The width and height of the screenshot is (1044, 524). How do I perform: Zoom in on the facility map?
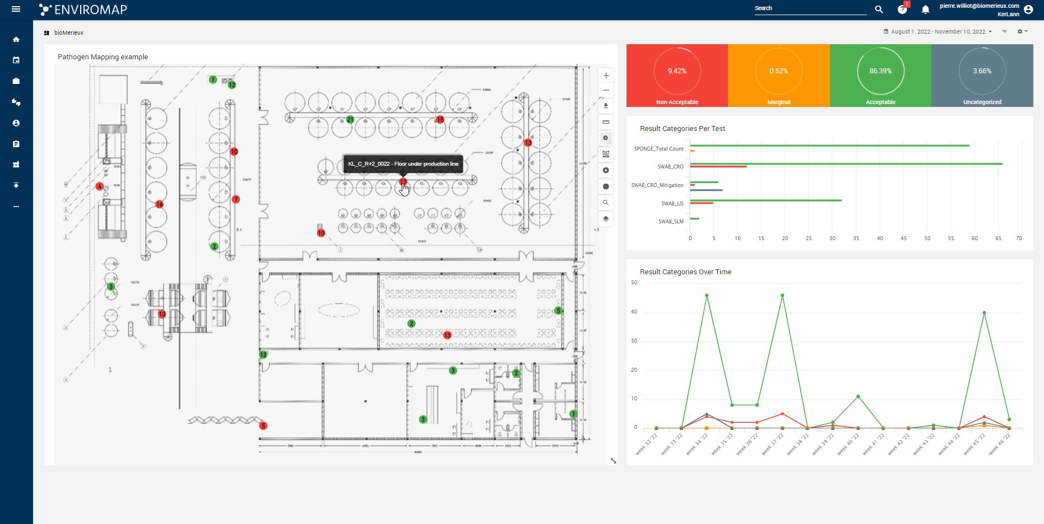(605, 75)
